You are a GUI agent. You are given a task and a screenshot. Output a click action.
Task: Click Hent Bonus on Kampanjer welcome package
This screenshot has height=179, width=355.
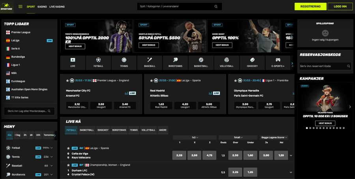click(x=325, y=123)
